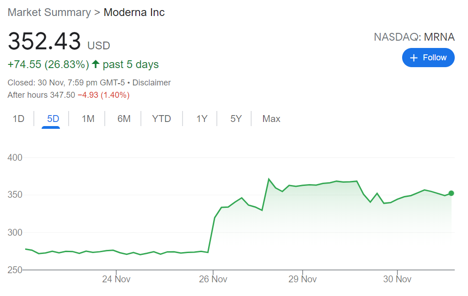Select the 1D time range tab

pos(18,119)
